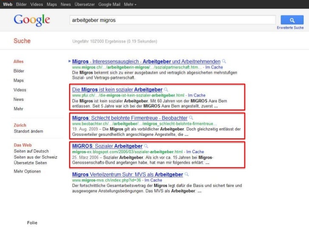This screenshot has width=309, height=231.
Task: Click the blue search magnifier button
Action: [292, 20]
